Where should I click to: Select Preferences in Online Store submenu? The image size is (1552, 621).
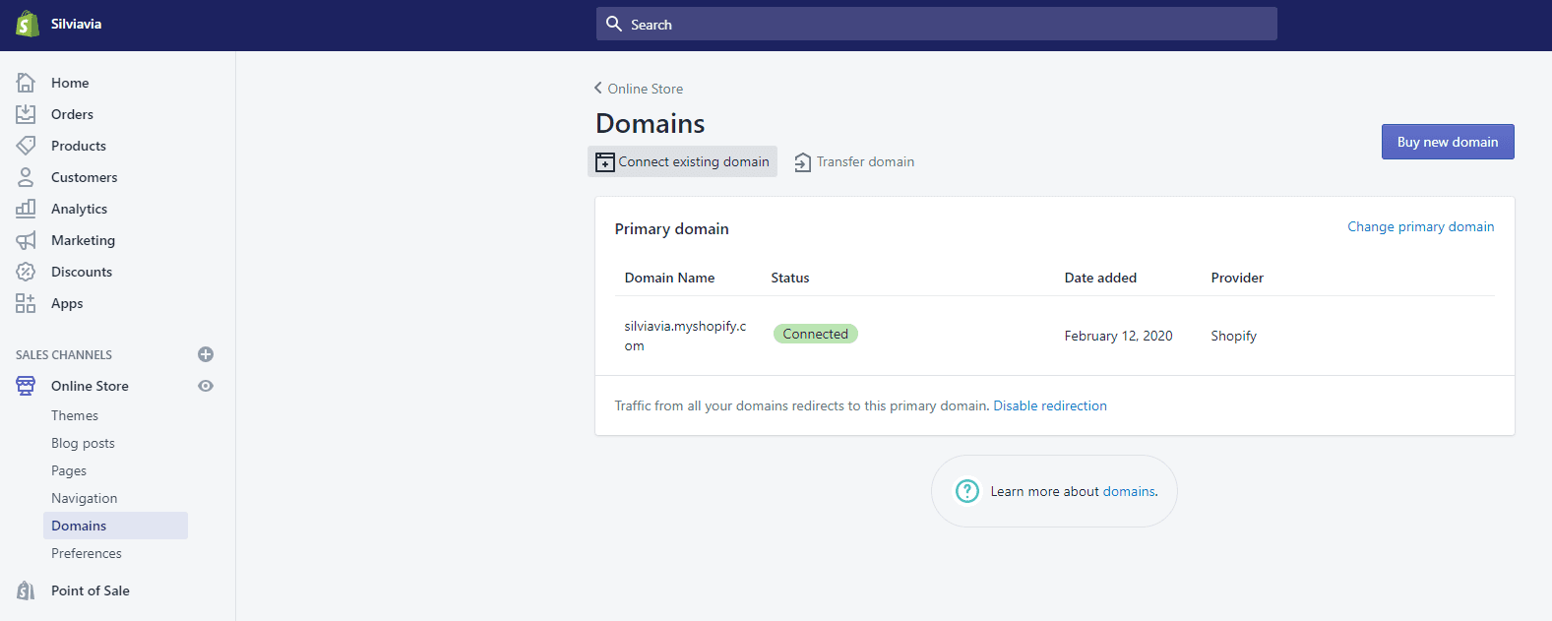click(87, 553)
